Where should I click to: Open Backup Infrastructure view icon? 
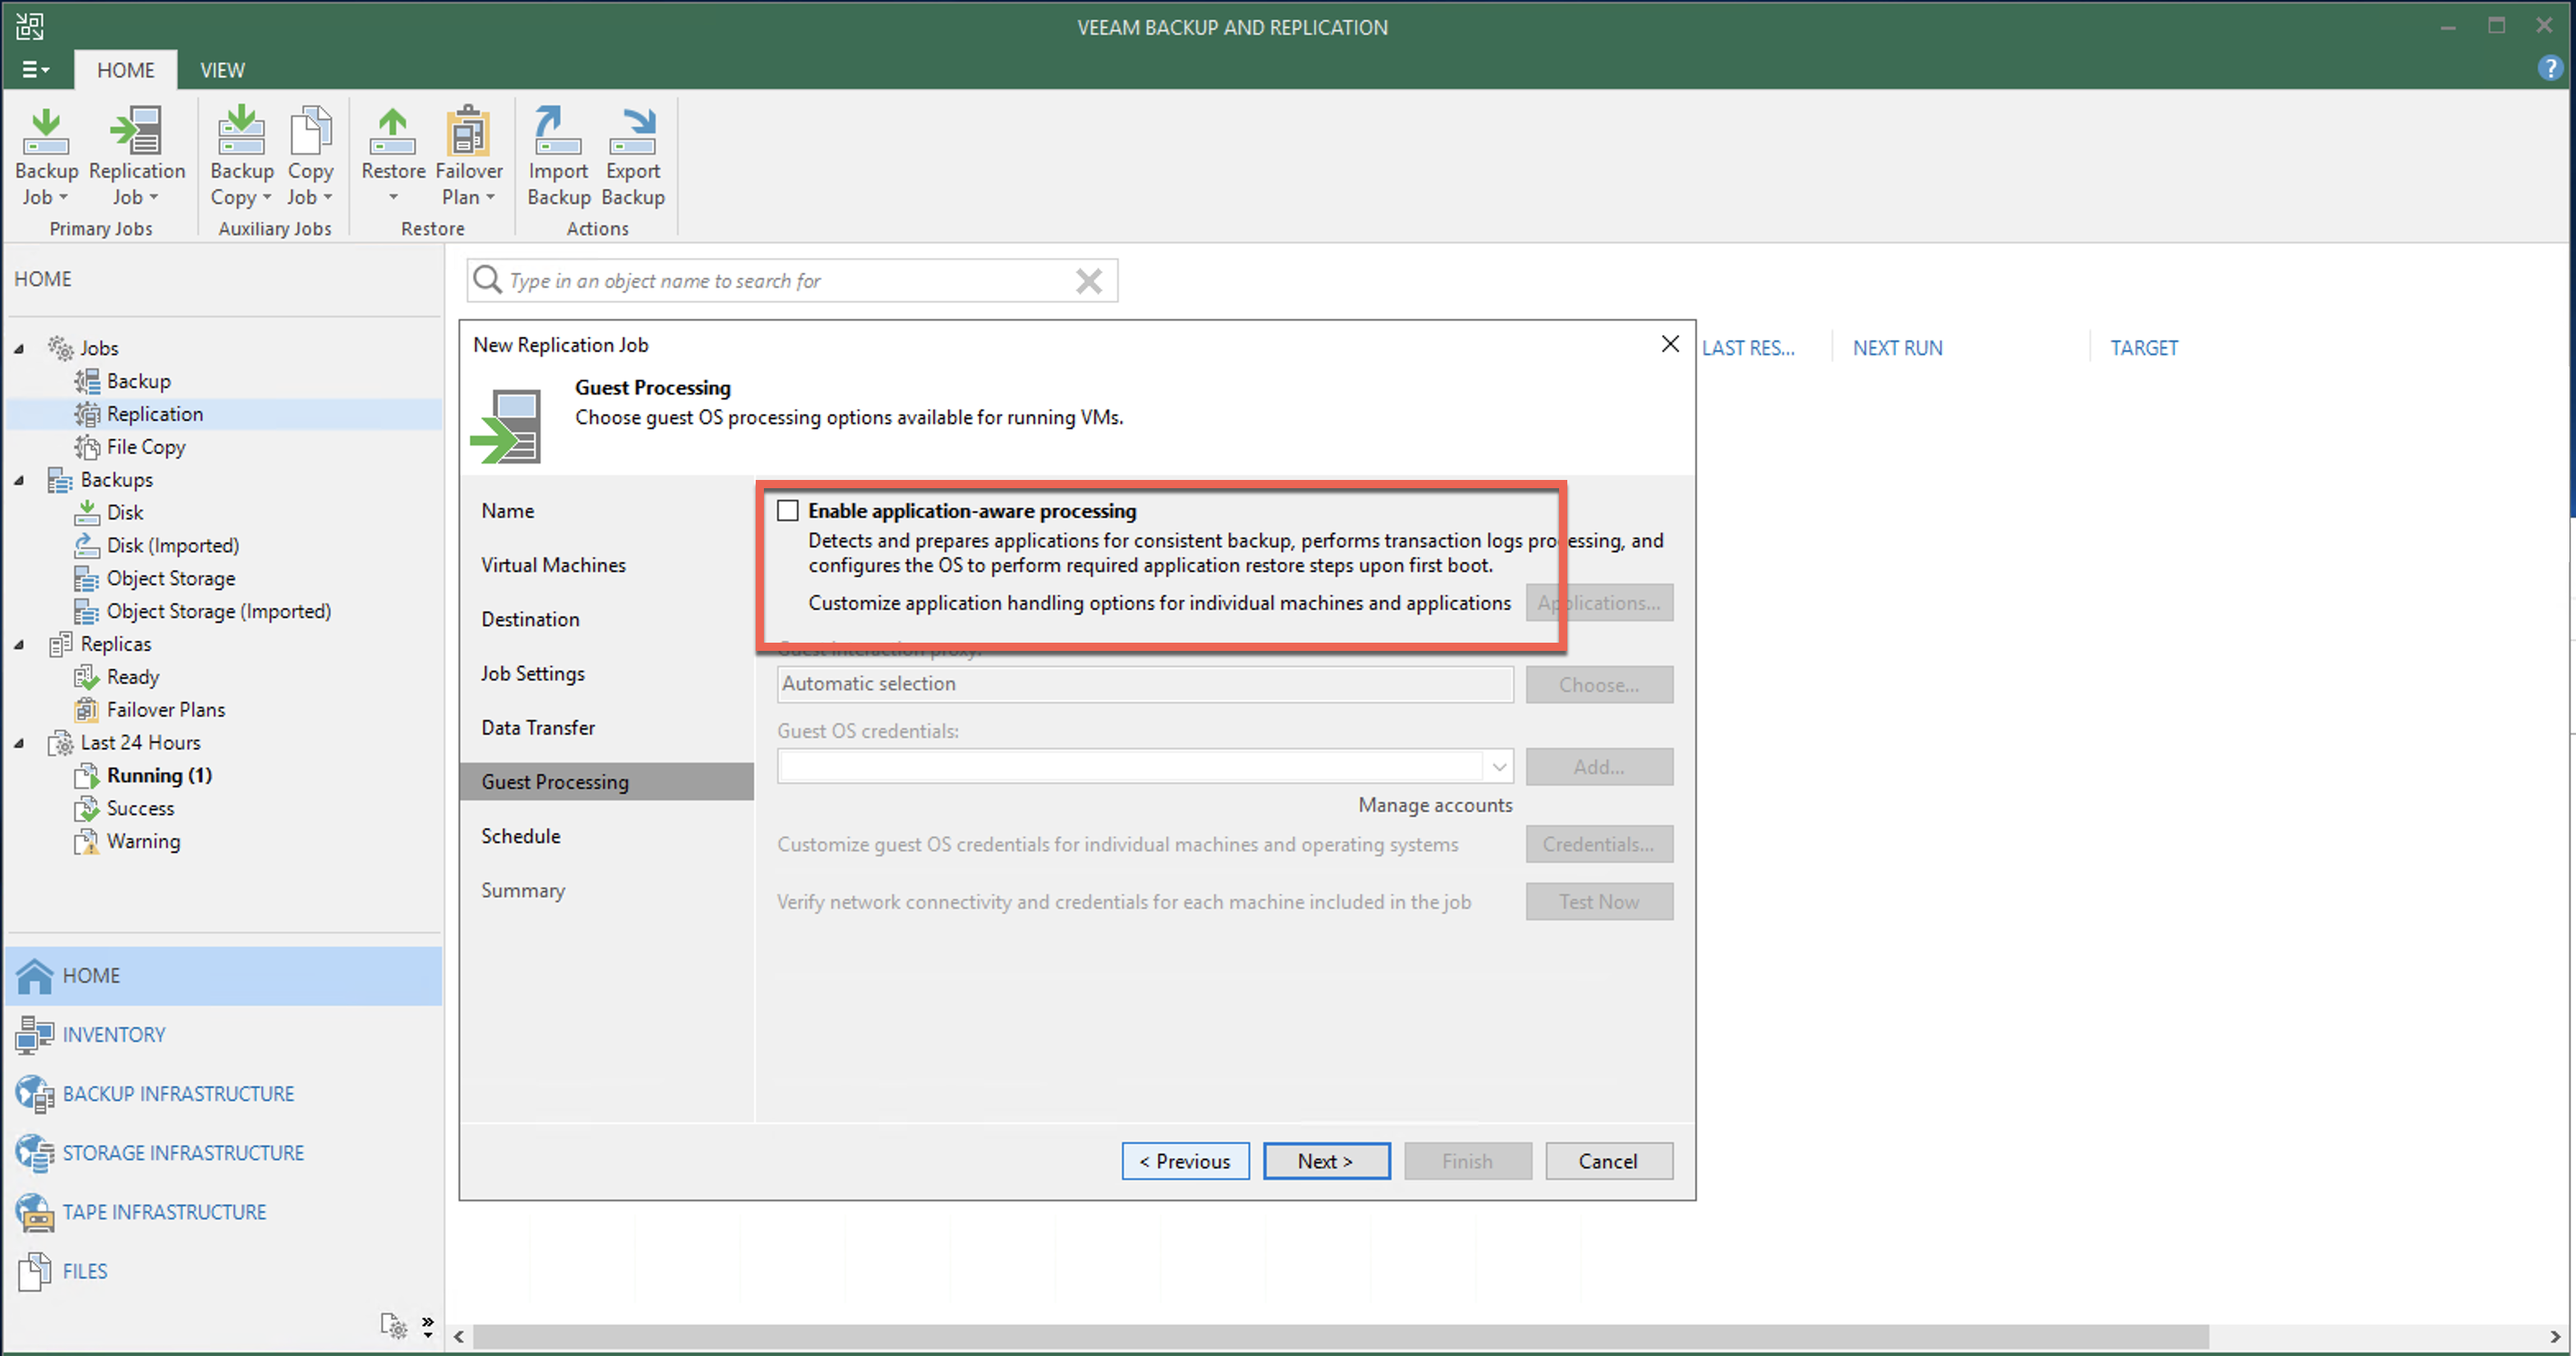click(35, 1094)
